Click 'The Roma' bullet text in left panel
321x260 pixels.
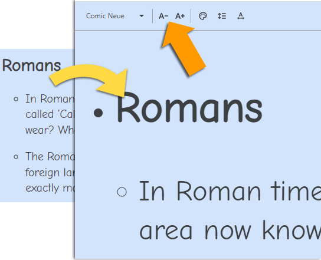tap(50, 156)
